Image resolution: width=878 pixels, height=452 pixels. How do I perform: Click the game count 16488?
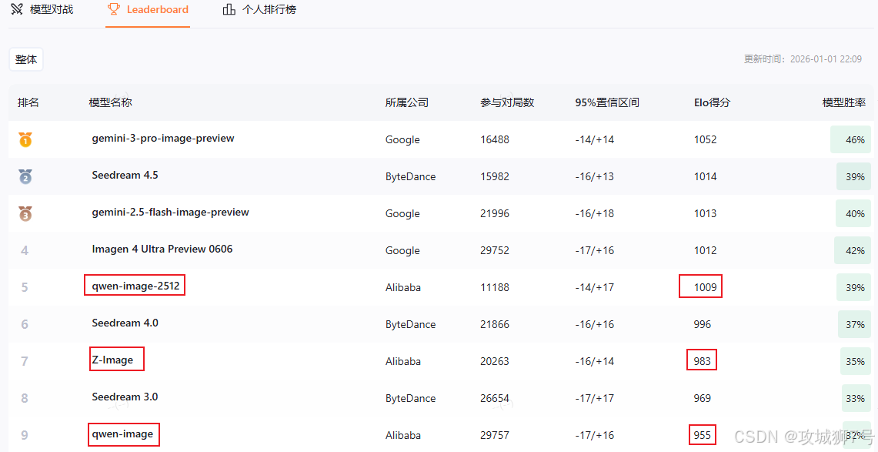495,139
